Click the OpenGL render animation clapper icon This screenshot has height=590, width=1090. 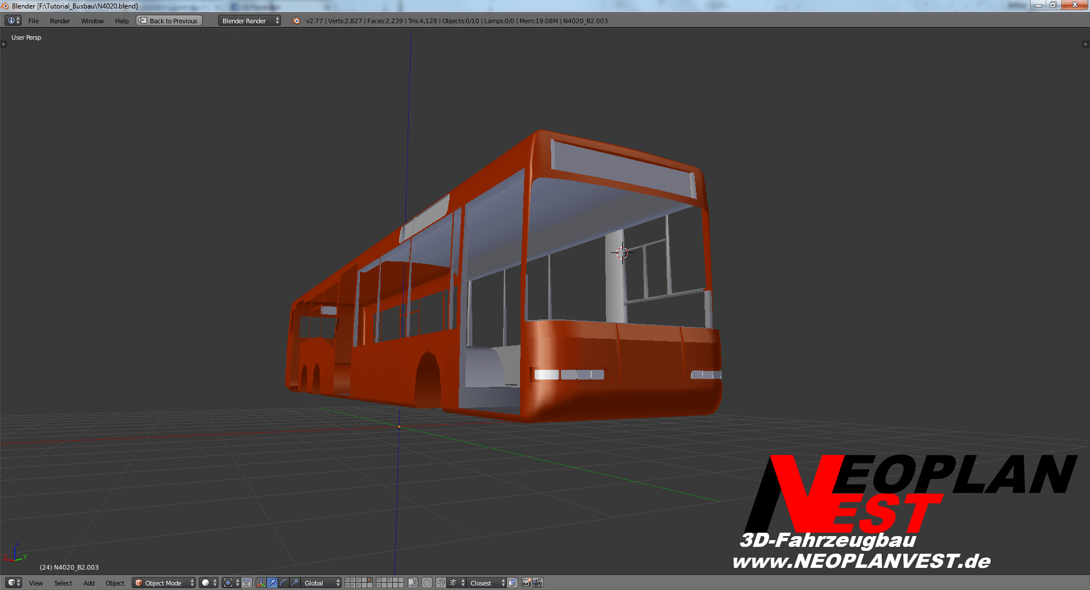538,583
